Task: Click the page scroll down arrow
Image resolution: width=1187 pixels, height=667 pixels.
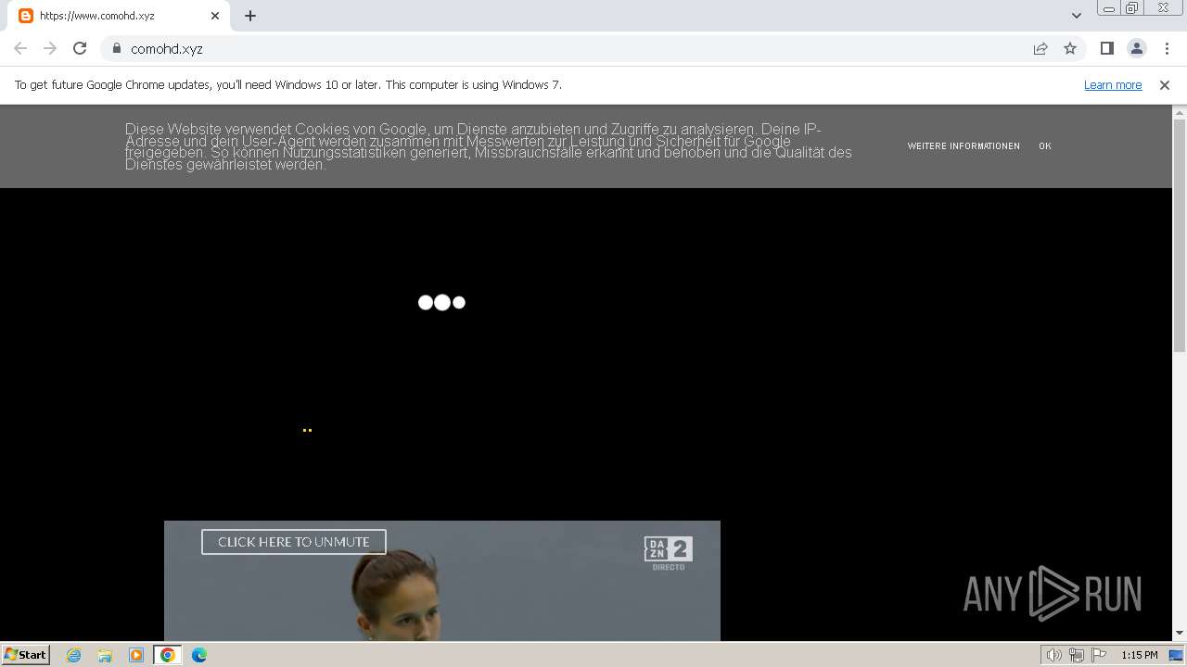Action: coord(1180,633)
